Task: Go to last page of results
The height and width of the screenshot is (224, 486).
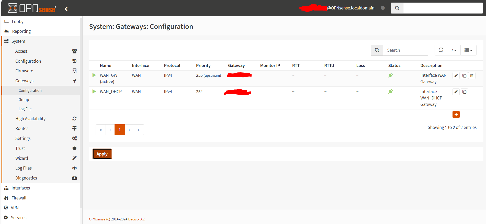Action: (139, 130)
